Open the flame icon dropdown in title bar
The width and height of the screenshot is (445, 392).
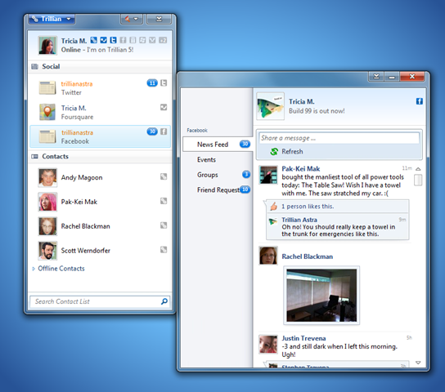[132, 19]
